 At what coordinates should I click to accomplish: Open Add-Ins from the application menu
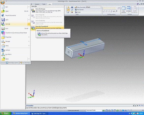(15, 50)
